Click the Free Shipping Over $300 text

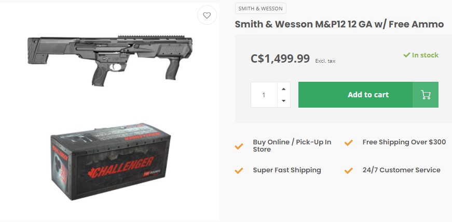[x=404, y=142]
